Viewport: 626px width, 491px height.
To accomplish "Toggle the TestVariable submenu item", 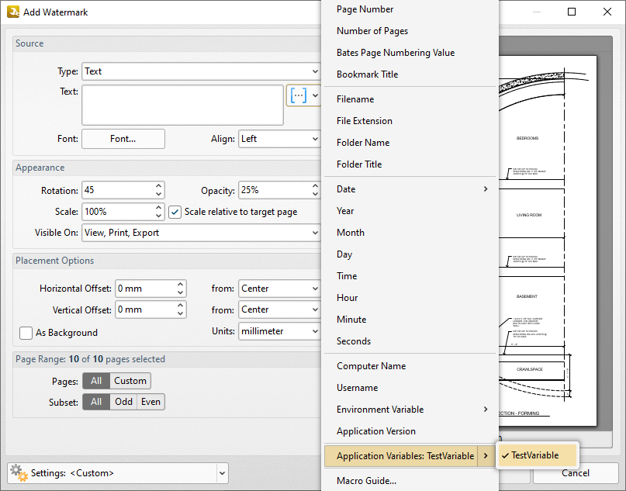I will [538, 455].
